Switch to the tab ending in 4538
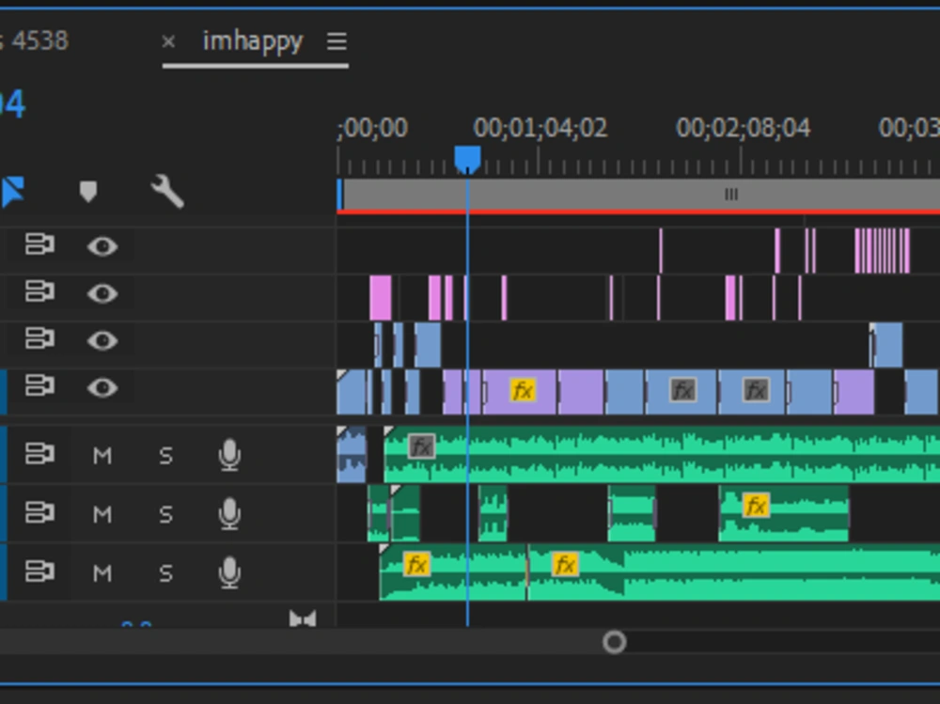This screenshot has height=704, width=940. coord(35,41)
